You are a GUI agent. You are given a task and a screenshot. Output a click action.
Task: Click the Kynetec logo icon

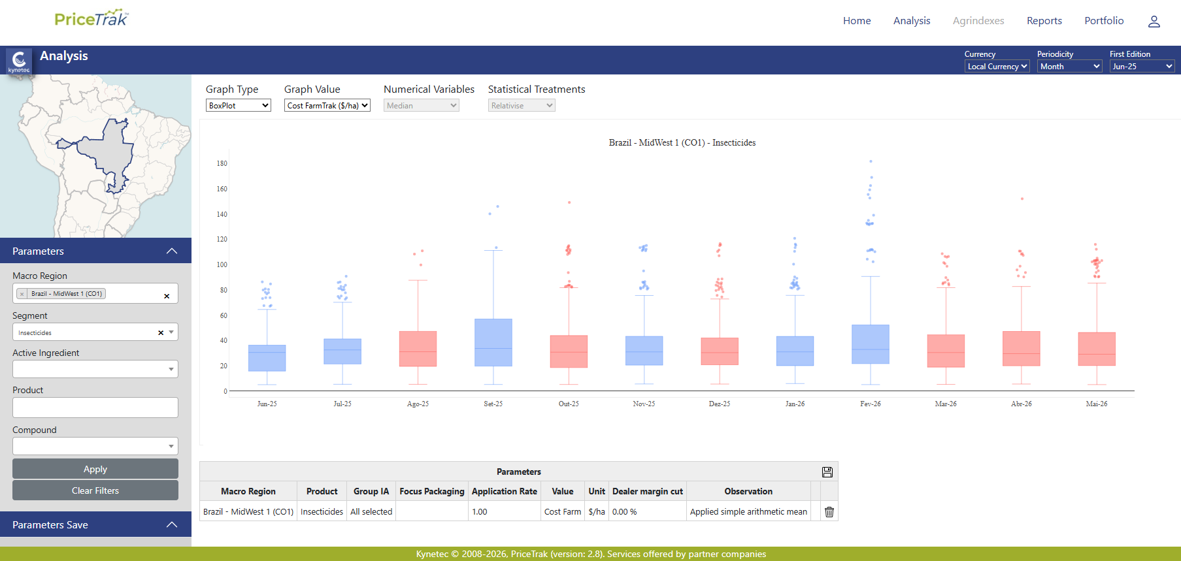[x=19, y=61]
